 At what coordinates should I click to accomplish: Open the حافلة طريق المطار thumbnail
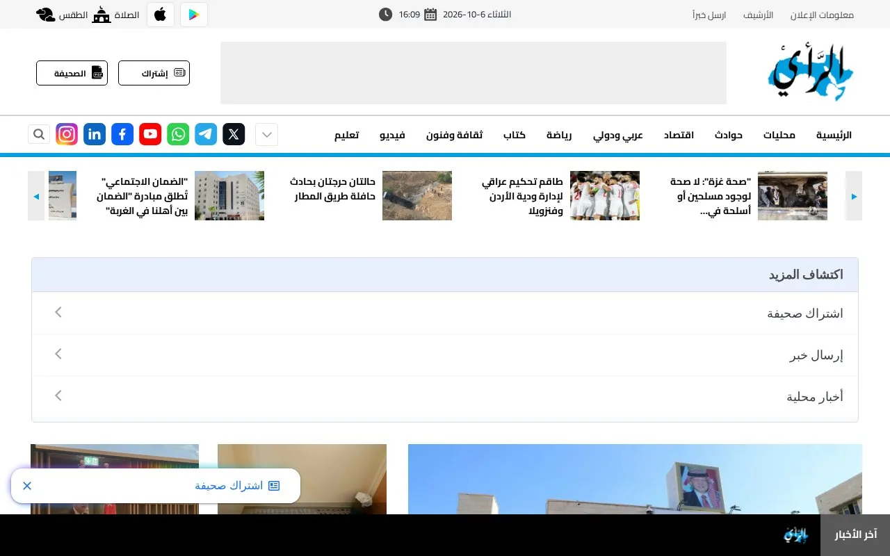[x=417, y=196]
